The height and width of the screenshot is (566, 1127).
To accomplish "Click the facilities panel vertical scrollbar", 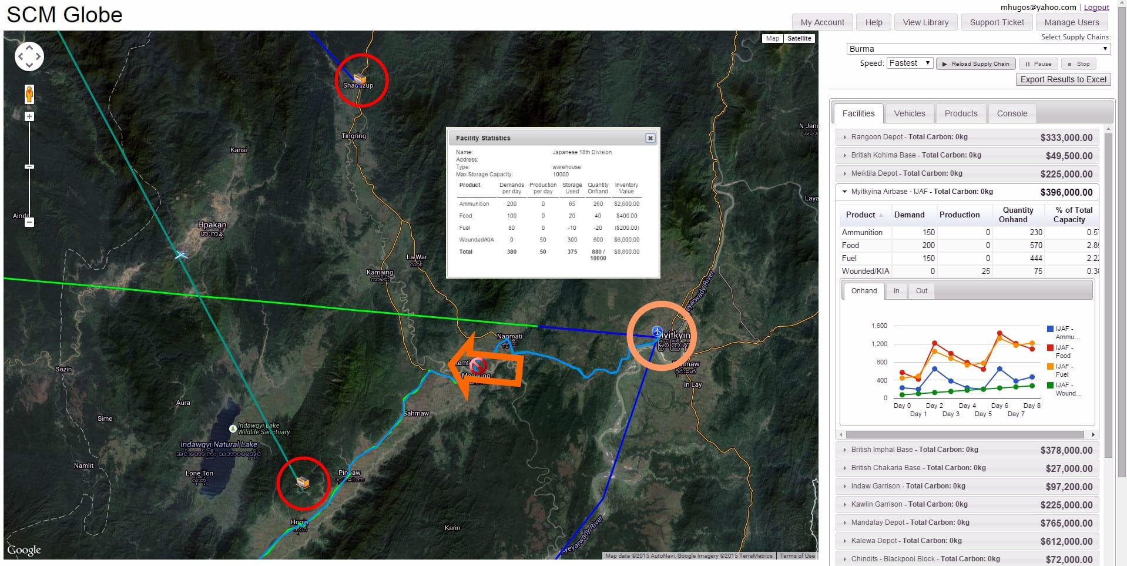I will [1108, 295].
